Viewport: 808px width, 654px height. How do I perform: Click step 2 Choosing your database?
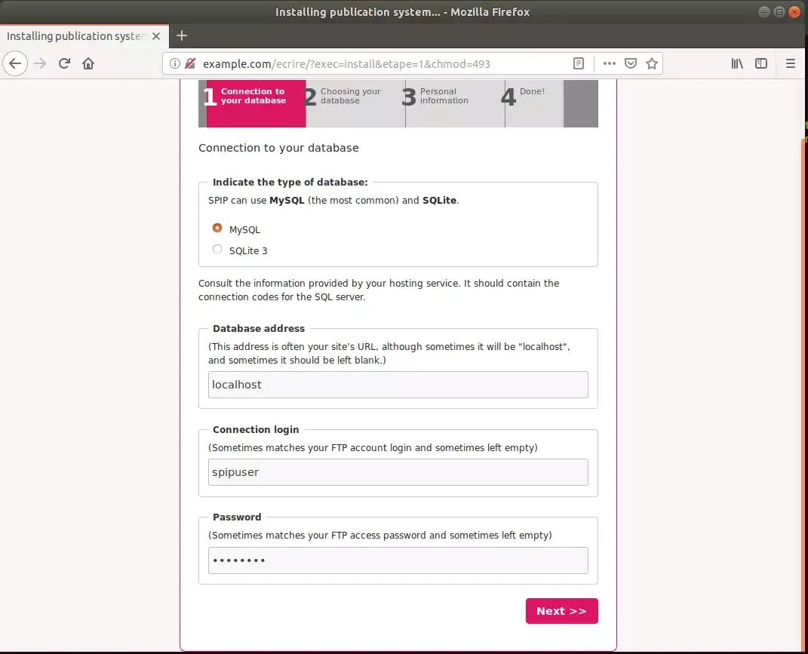355,103
